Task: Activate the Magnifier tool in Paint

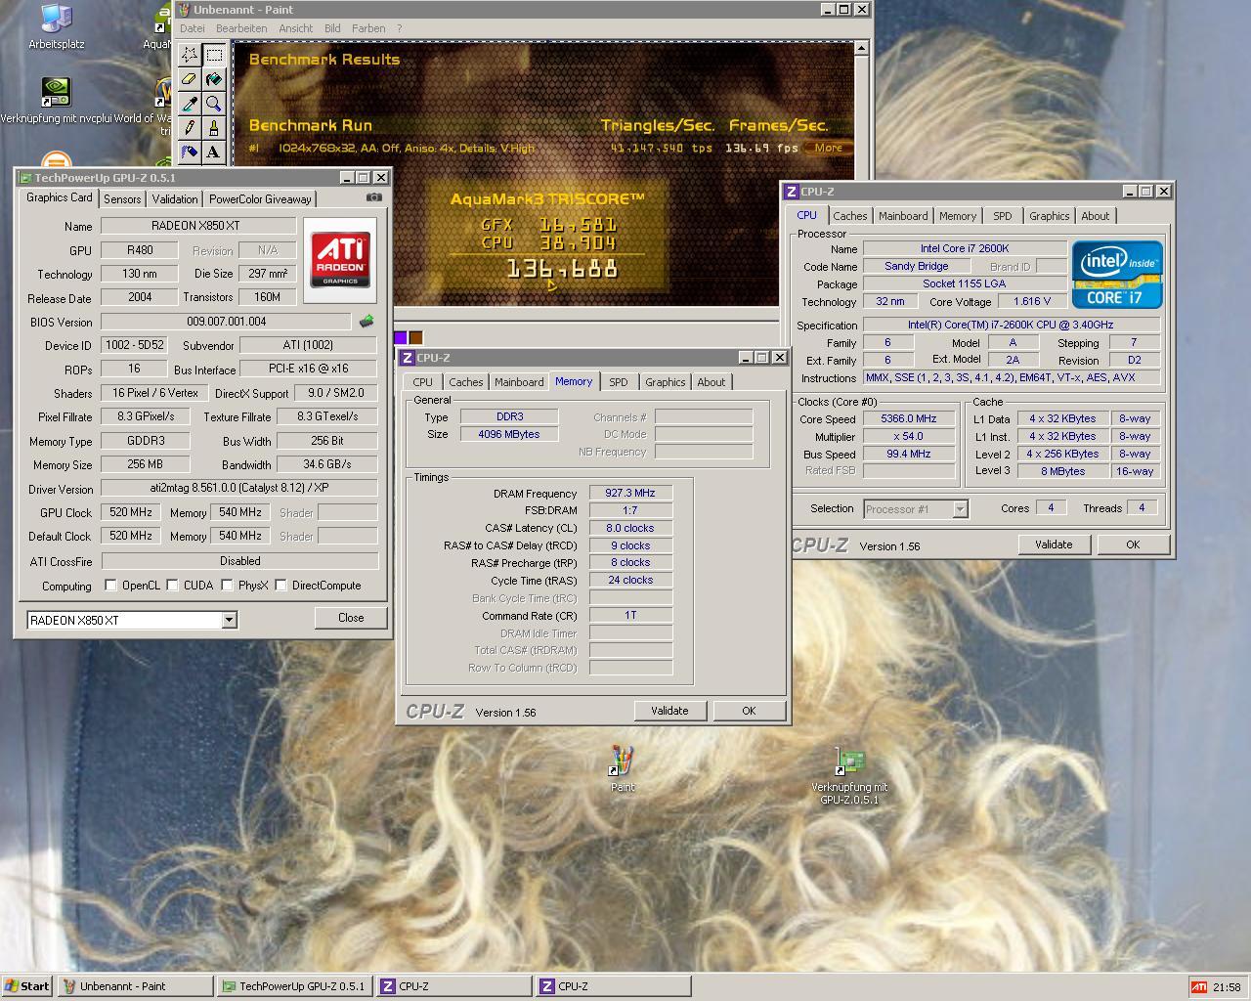Action: coord(214,104)
